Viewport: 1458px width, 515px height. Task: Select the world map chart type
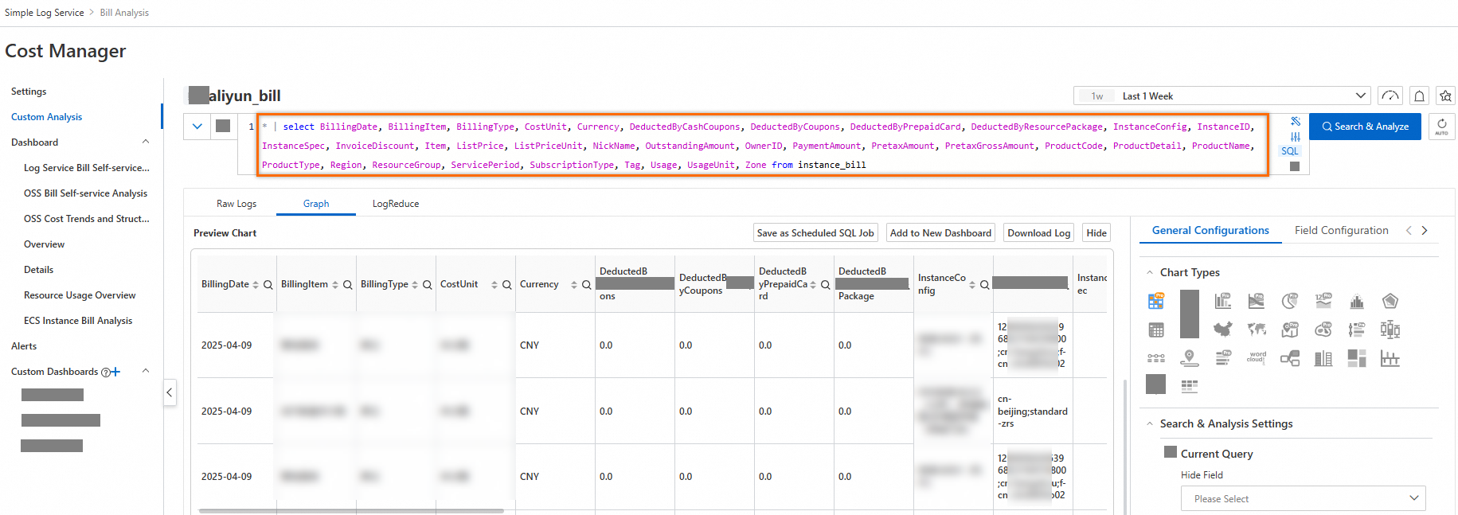click(x=1257, y=330)
